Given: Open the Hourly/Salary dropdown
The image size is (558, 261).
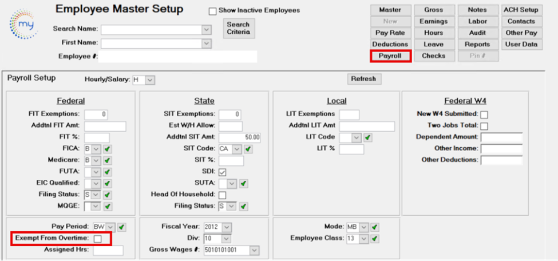Looking at the screenshot, I should pos(150,80).
